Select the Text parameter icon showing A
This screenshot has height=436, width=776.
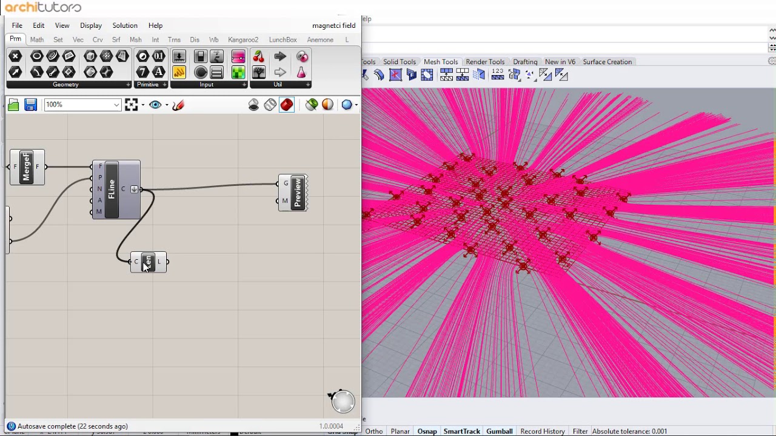[159, 72]
